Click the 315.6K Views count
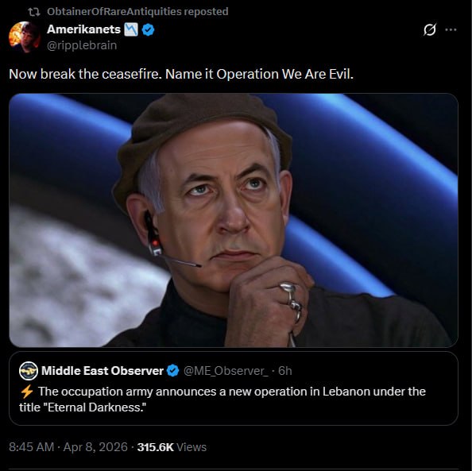Viewport: 472px width, 471px height. (x=172, y=447)
